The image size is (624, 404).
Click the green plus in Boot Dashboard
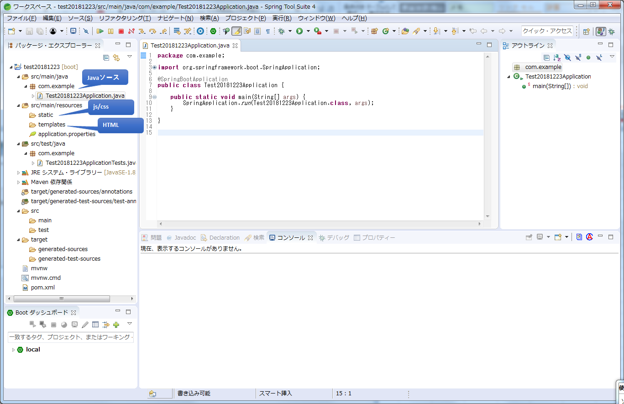[x=116, y=325]
